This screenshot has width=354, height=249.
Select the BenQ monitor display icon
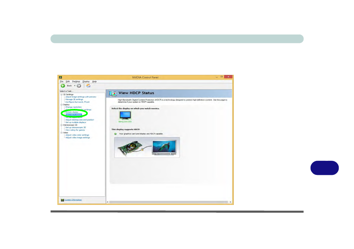pos(125,115)
